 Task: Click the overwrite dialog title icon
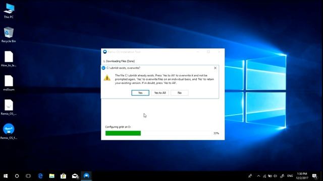103,68
